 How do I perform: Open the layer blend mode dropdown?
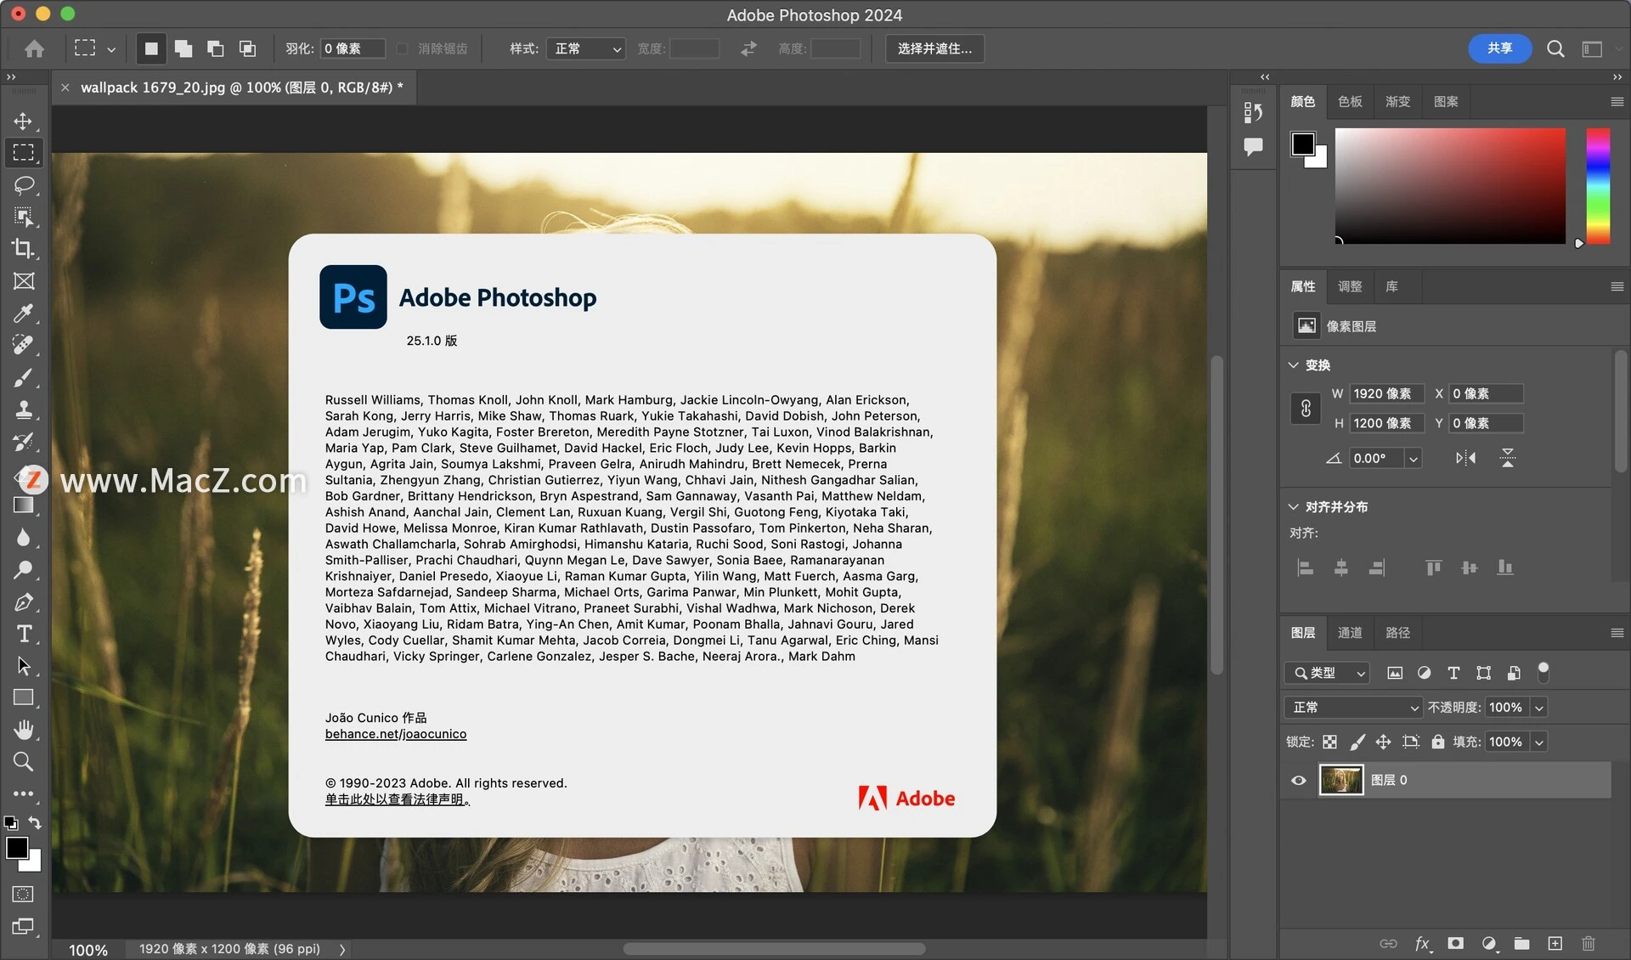(x=1353, y=707)
